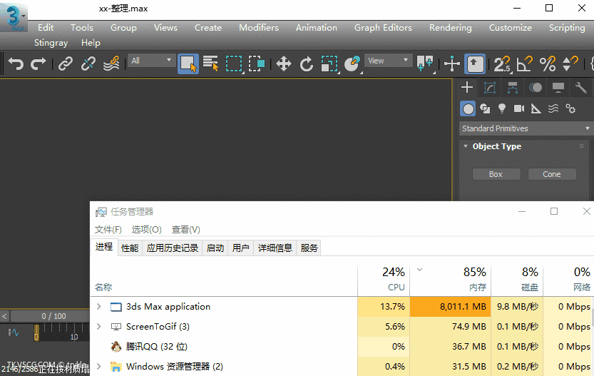
Task: Collapse the Object Type rollout
Action: tap(466, 146)
